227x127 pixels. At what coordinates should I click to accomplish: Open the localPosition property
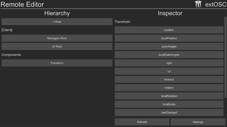pos(169,38)
